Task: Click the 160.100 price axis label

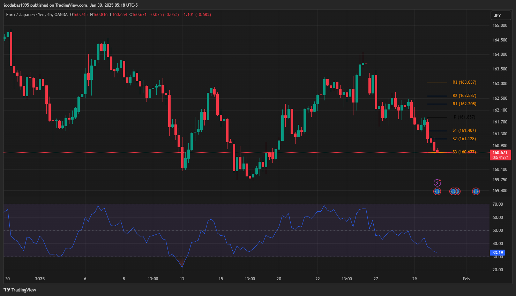Action: point(500,169)
